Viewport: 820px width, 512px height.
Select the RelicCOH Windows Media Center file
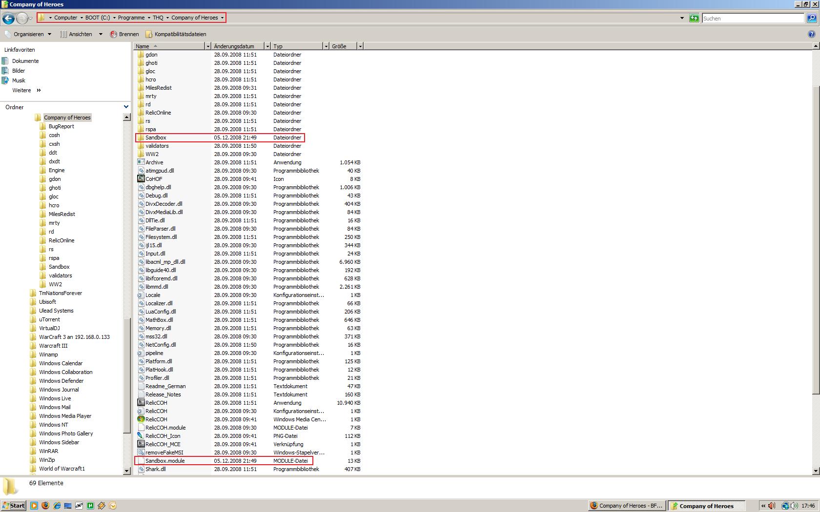(x=249, y=419)
